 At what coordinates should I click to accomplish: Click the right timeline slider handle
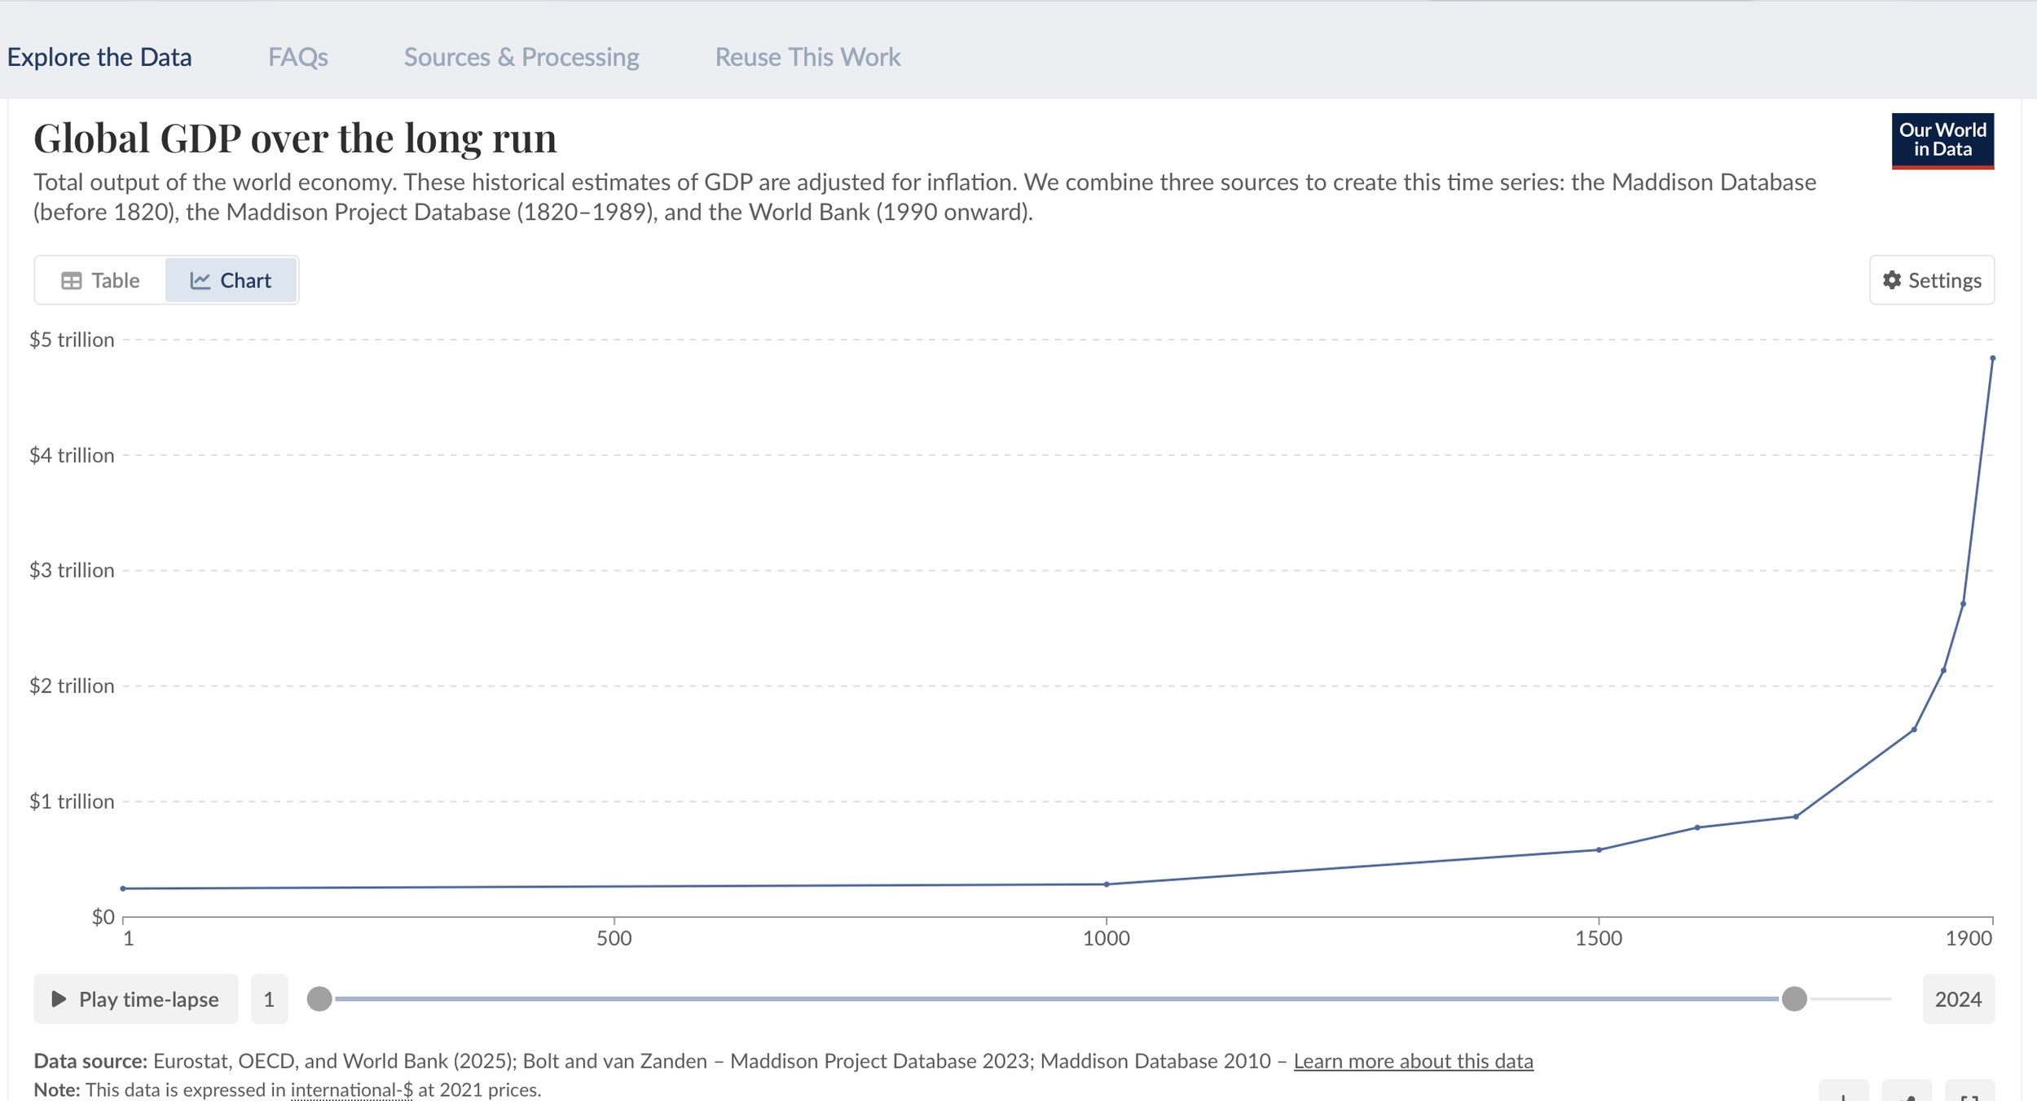pos(1794,998)
